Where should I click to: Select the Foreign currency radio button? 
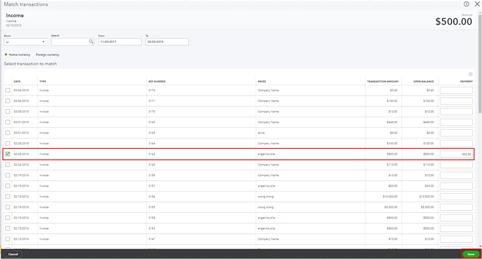click(33, 55)
